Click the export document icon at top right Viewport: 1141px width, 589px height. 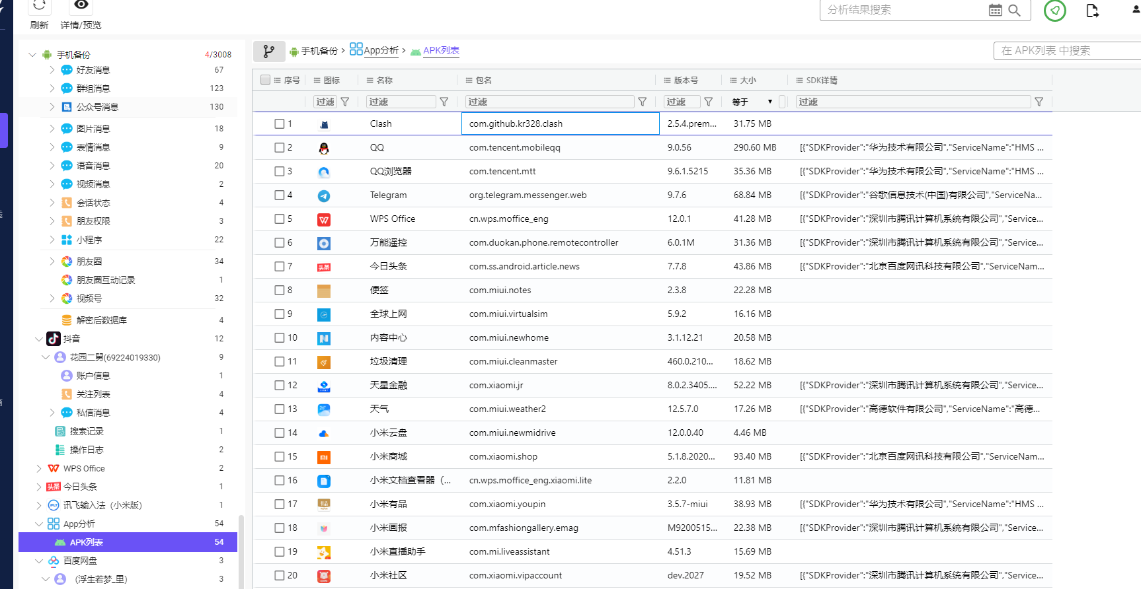pos(1092,10)
